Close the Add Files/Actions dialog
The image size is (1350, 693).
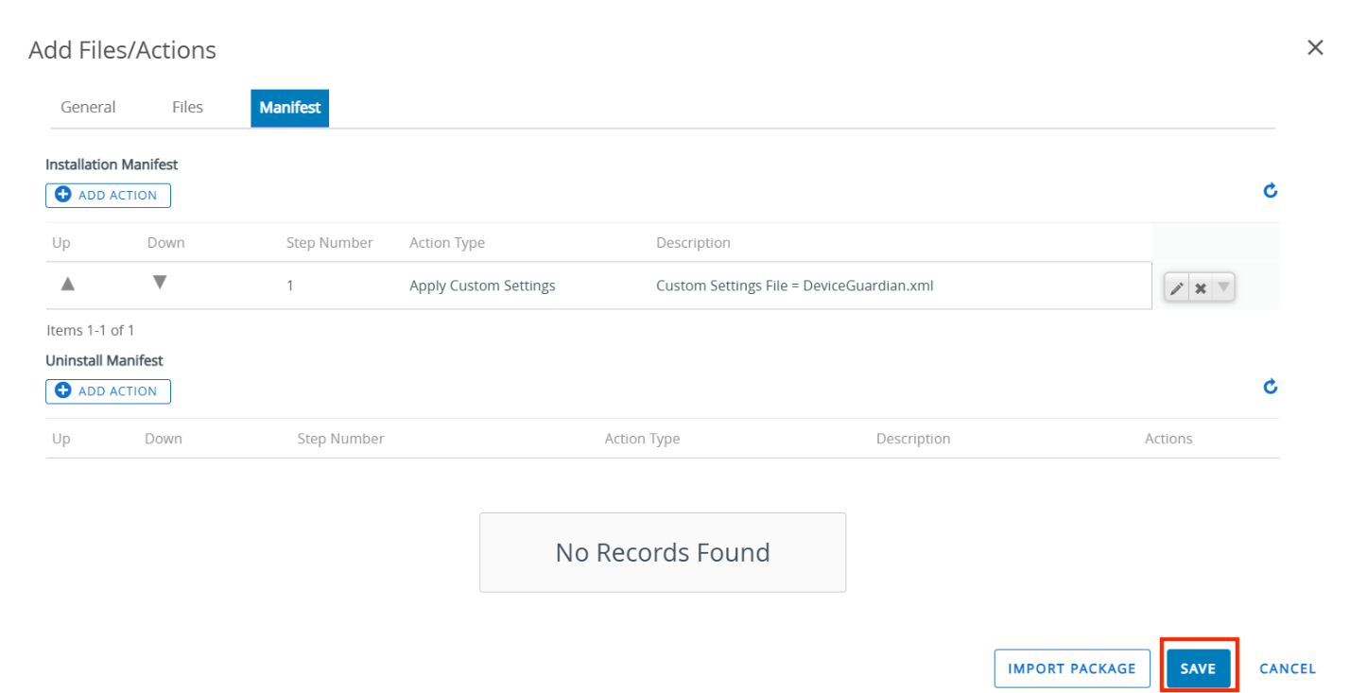[x=1314, y=48]
